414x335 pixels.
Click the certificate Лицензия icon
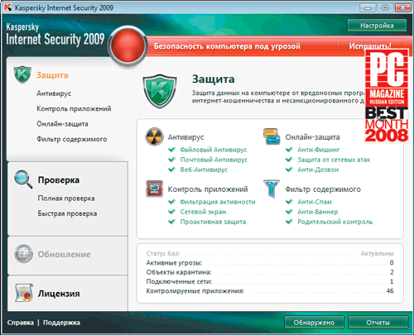click(x=24, y=293)
